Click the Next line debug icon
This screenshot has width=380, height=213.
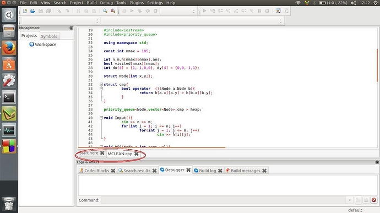click(220, 11)
